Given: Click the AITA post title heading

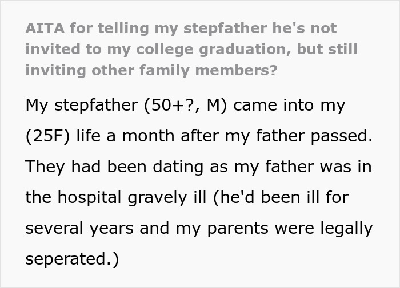Looking at the screenshot, I should pyautogui.click(x=191, y=49).
